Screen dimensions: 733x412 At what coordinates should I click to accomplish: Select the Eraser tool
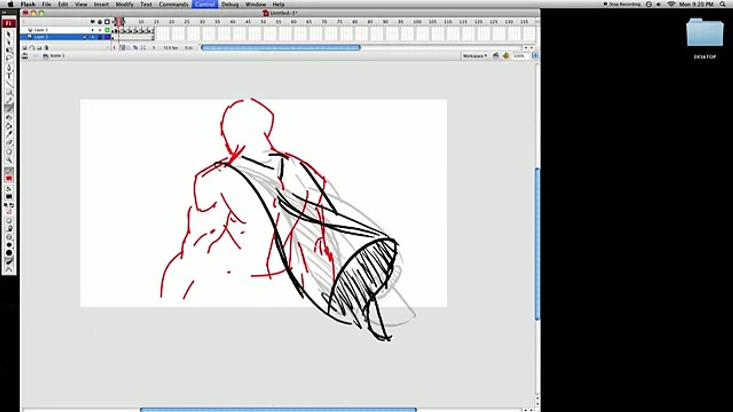(9, 142)
